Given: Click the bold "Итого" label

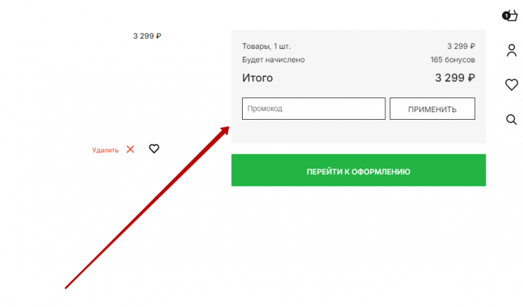Looking at the screenshot, I should point(257,78).
